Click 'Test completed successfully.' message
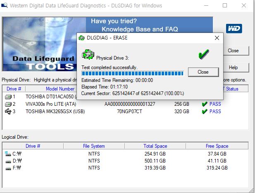 tap(109, 67)
